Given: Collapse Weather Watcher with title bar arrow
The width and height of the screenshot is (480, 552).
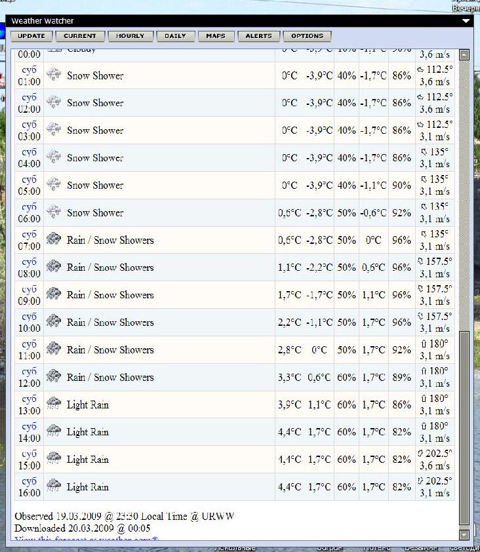Looking at the screenshot, I should click(x=466, y=21).
